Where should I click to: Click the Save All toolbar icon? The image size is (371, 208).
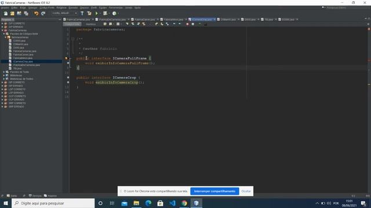point(26,13)
